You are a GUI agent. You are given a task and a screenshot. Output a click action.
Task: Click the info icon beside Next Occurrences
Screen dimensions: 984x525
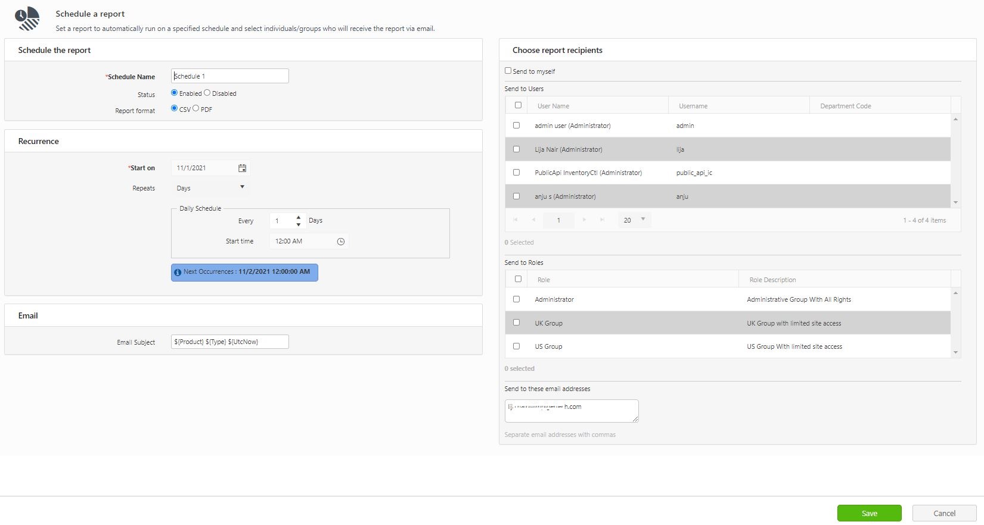click(178, 272)
